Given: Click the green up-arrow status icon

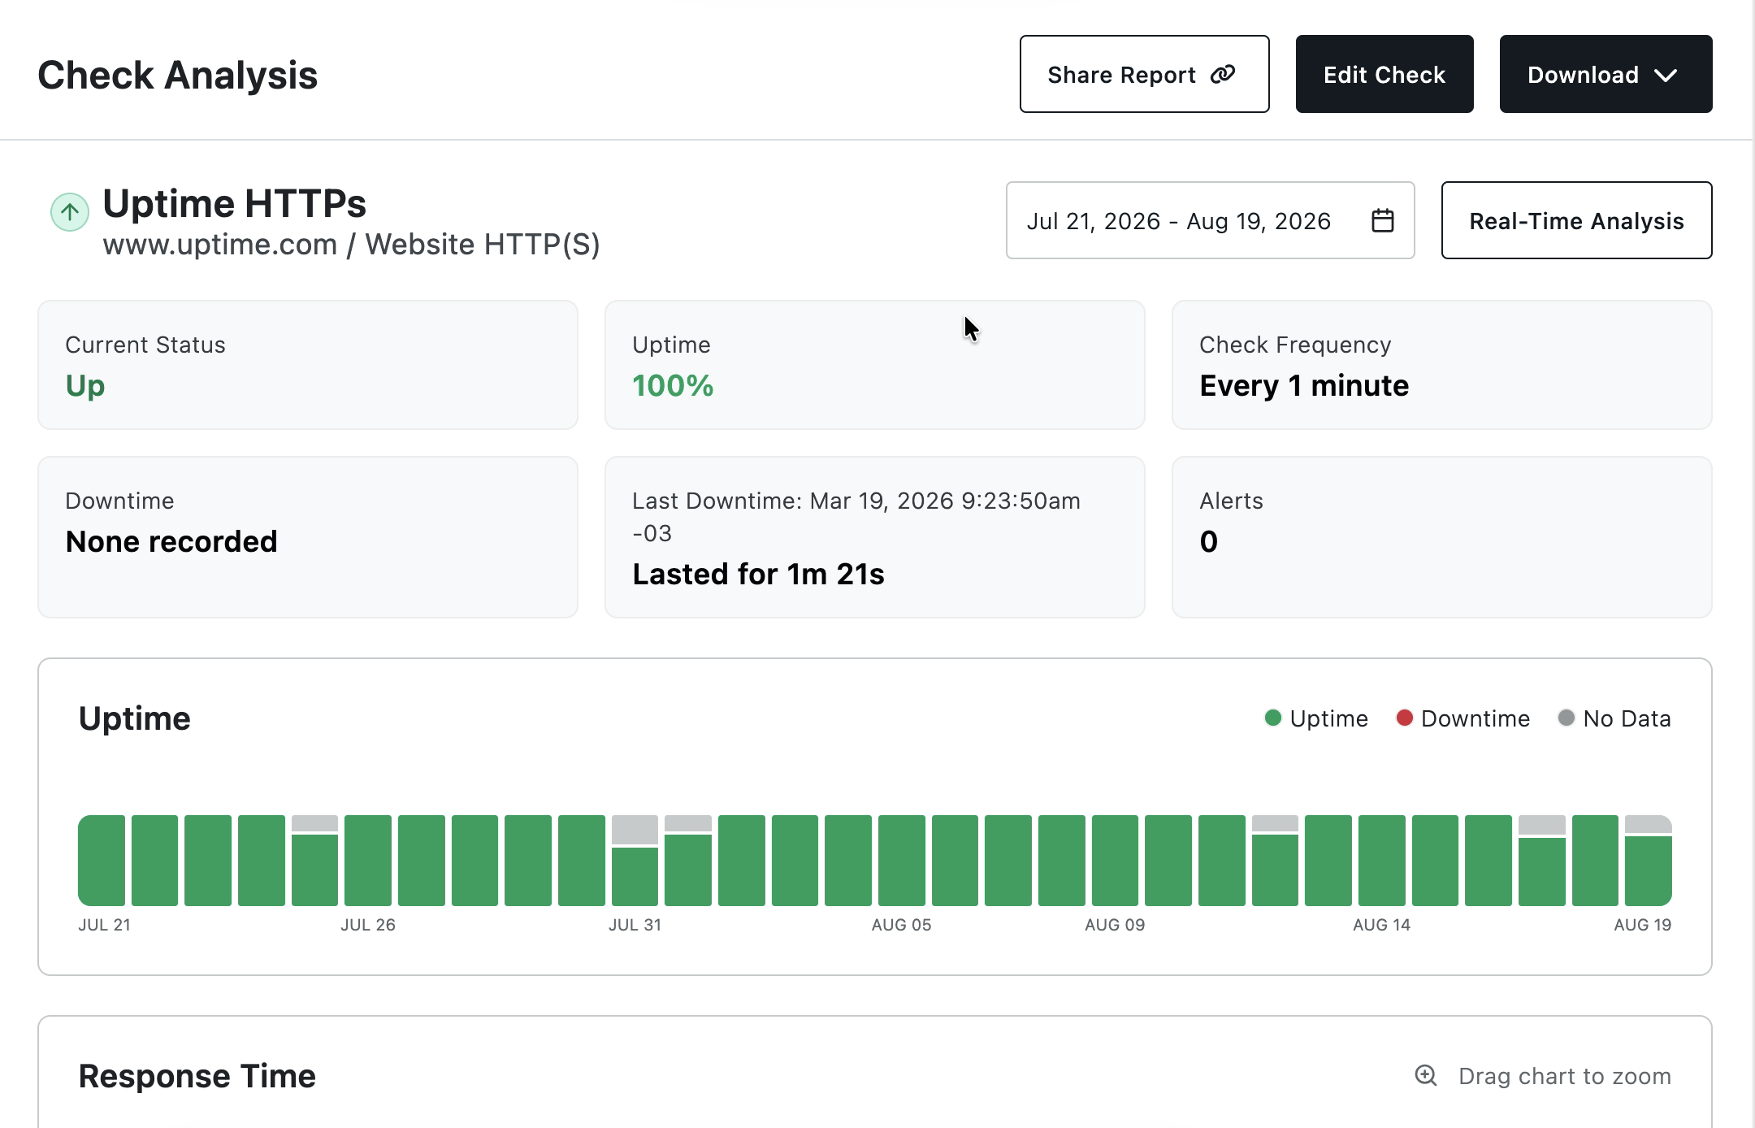Looking at the screenshot, I should pos(70,212).
